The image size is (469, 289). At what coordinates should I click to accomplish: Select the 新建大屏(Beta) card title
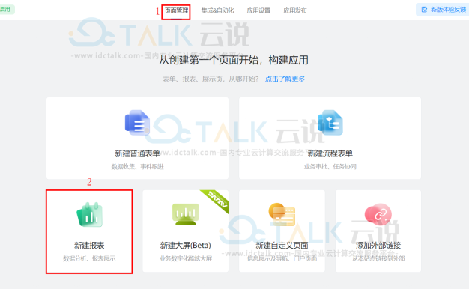tap(186, 246)
